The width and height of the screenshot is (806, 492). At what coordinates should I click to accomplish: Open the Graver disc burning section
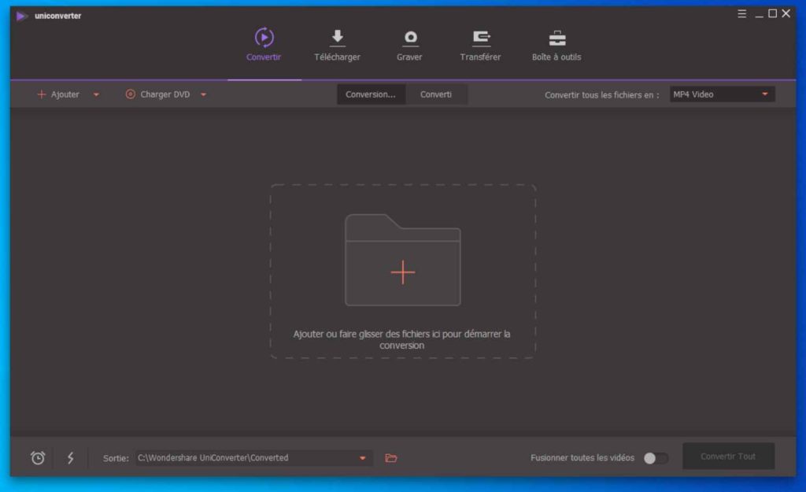coord(409,45)
